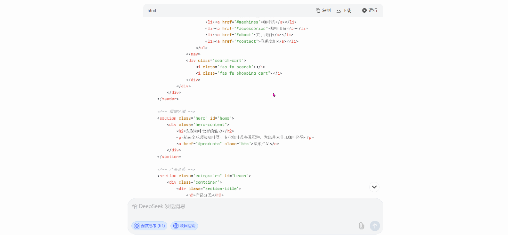Select the code line with href "#contact"
508x235 pixels.
pos(251,41)
